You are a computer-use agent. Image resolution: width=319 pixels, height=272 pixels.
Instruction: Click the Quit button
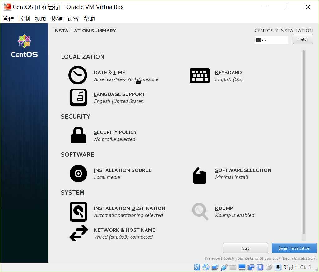pos(245,248)
